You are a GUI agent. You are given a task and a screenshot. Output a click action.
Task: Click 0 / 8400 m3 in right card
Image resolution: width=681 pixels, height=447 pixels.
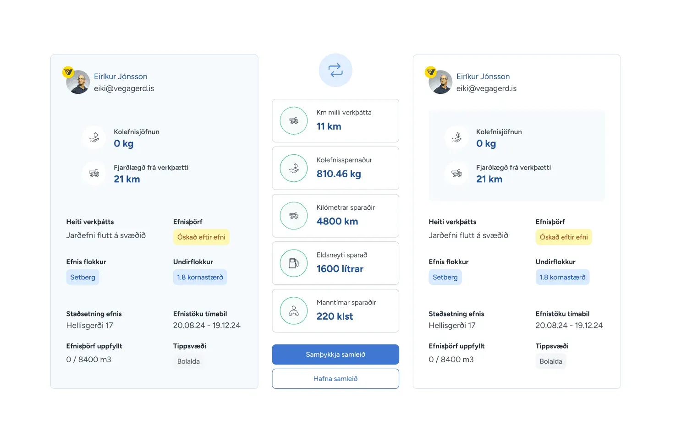click(451, 360)
